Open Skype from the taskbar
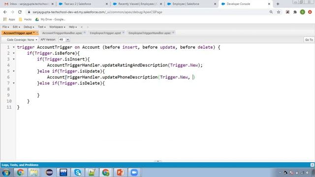The height and width of the screenshot is (177, 315). (78, 173)
